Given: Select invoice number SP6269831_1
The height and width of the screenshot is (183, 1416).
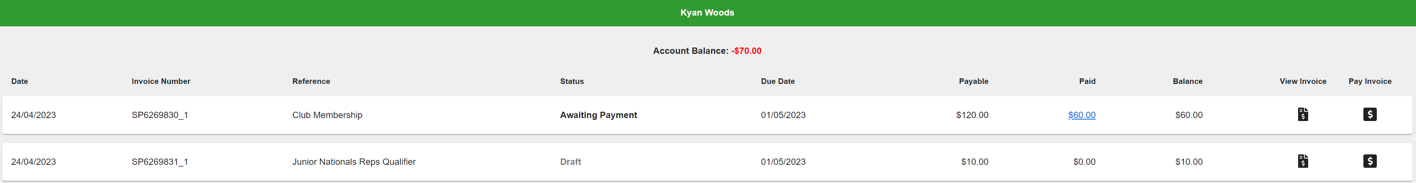Looking at the screenshot, I should point(160,162).
